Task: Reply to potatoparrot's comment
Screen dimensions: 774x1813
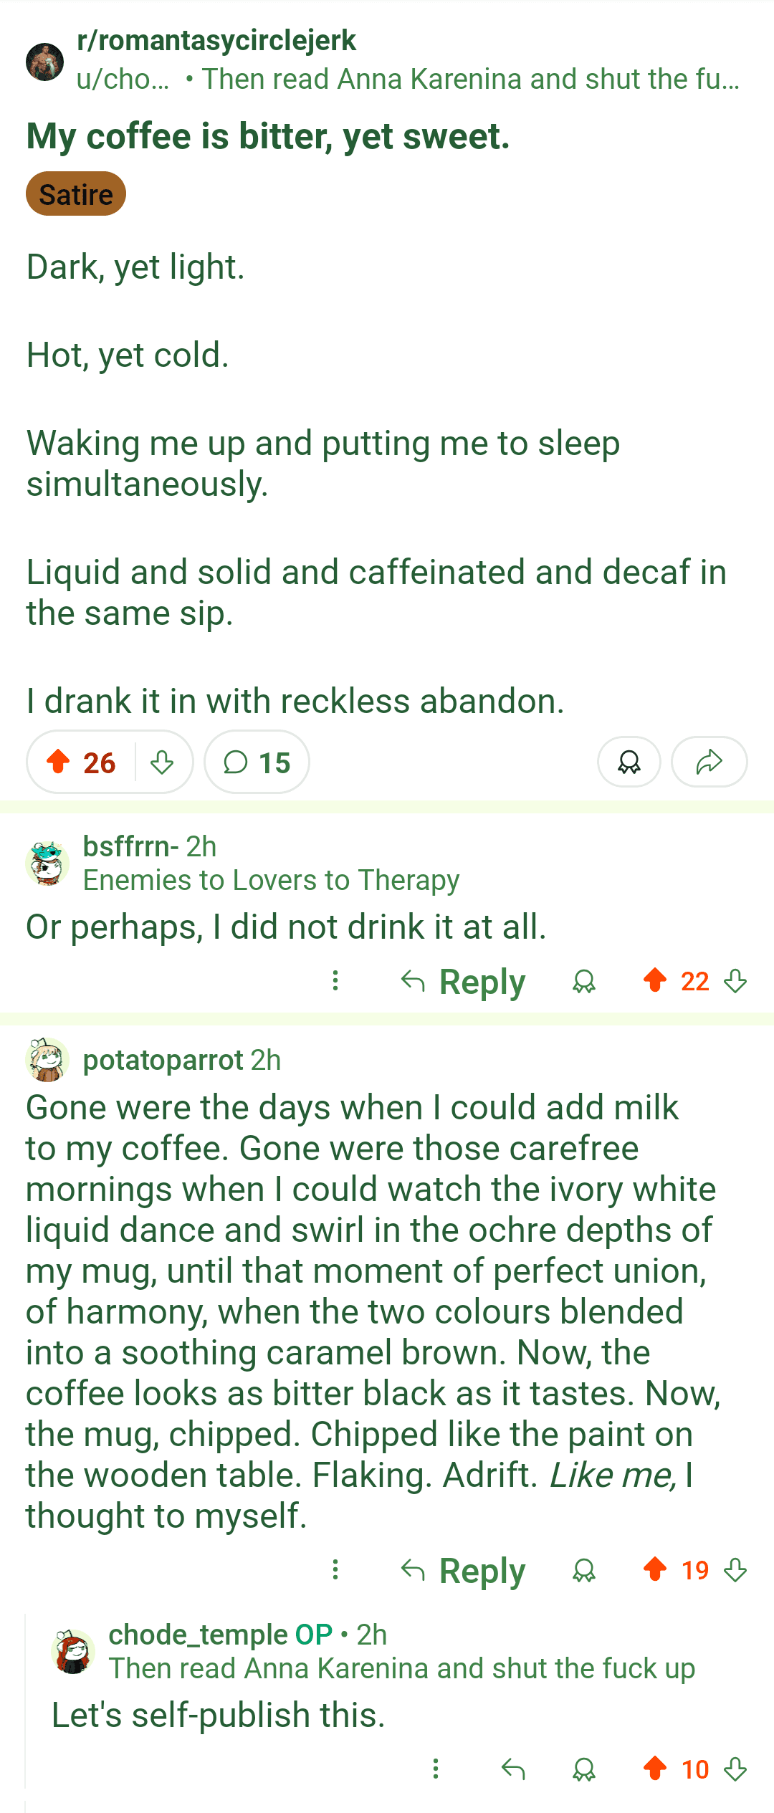Action: 464,1571
